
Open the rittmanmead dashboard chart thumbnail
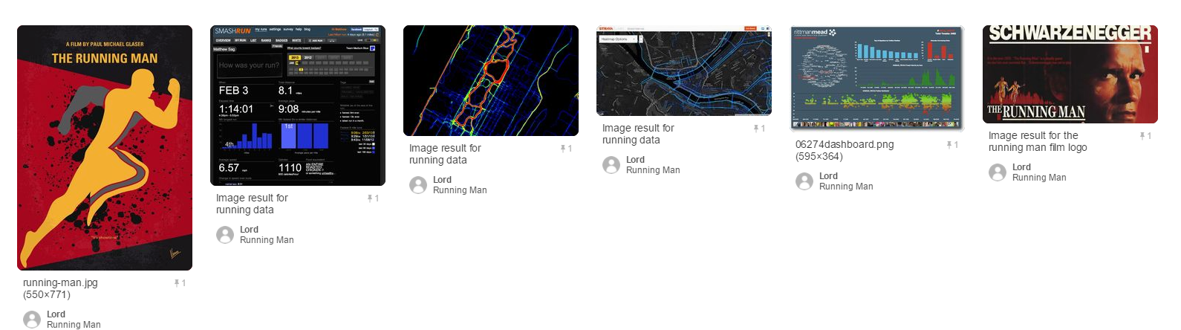point(877,78)
